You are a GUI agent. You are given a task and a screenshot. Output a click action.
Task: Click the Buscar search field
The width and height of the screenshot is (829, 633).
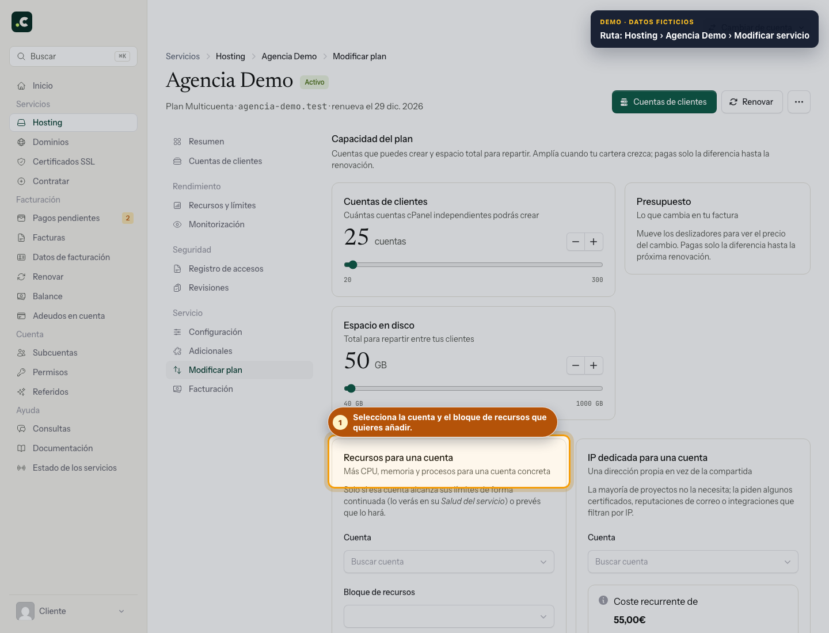coord(73,56)
